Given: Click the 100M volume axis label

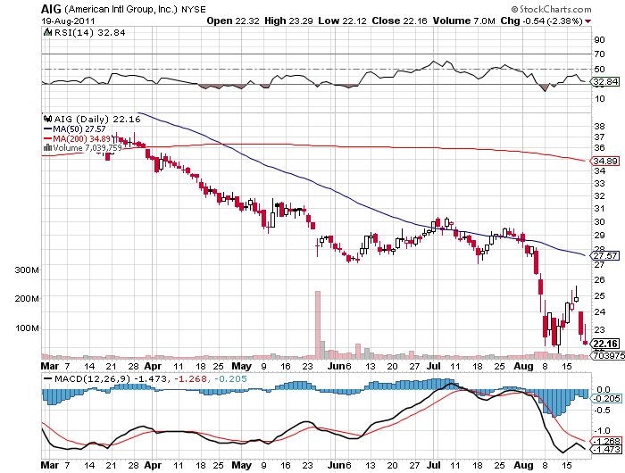Looking at the screenshot, I should (27, 328).
